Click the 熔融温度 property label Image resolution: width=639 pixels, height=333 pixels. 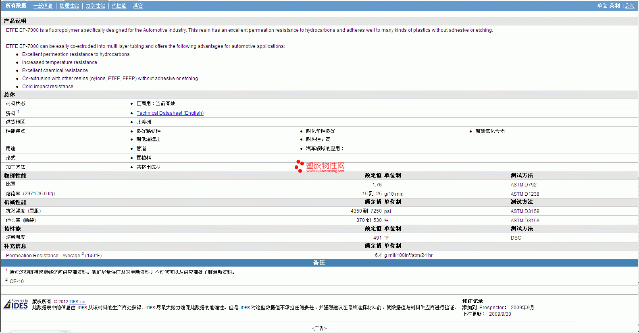tap(15, 237)
